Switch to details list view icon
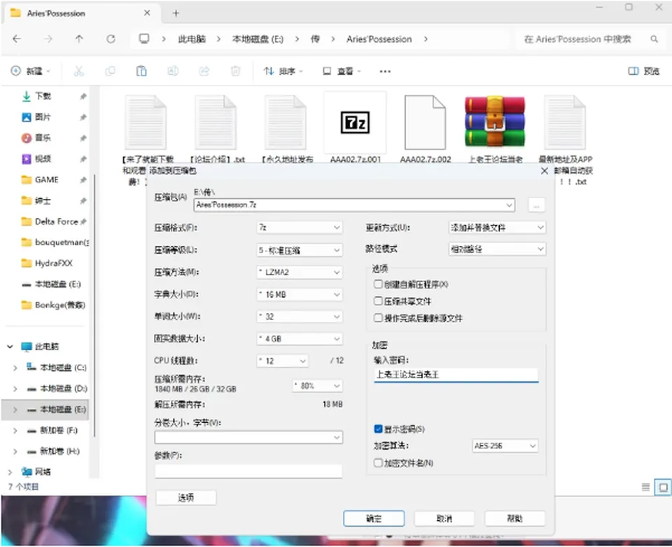This screenshot has height=547, width=672. 645,487
